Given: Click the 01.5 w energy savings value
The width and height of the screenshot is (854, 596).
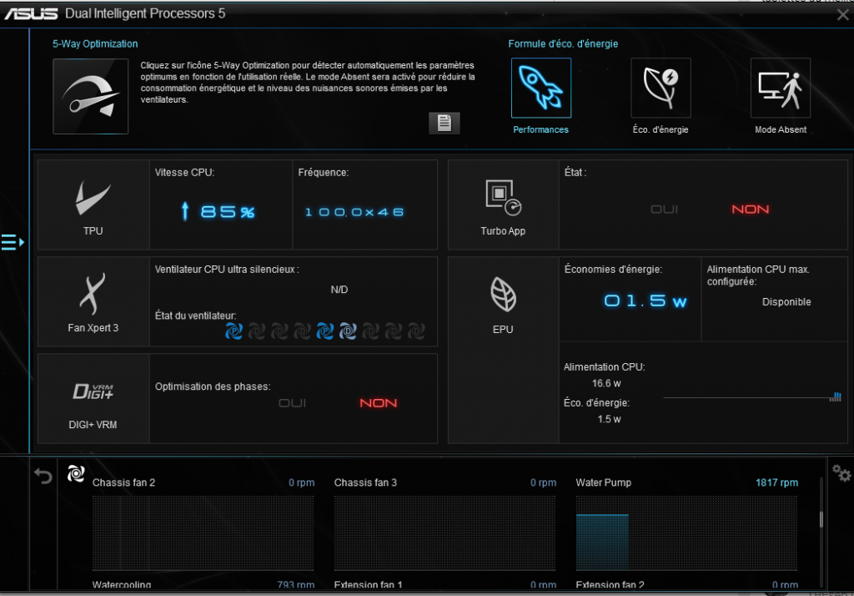Looking at the screenshot, I should 646,301.
